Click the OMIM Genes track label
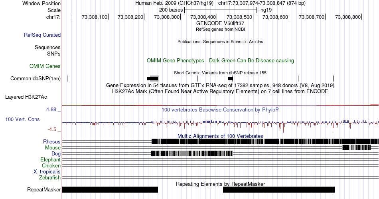This screenshot has height=199, width=379. [x=45, y=66]
